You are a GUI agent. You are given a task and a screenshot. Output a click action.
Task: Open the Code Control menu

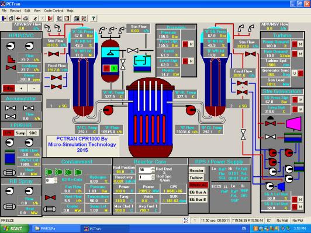click(54, 11)
